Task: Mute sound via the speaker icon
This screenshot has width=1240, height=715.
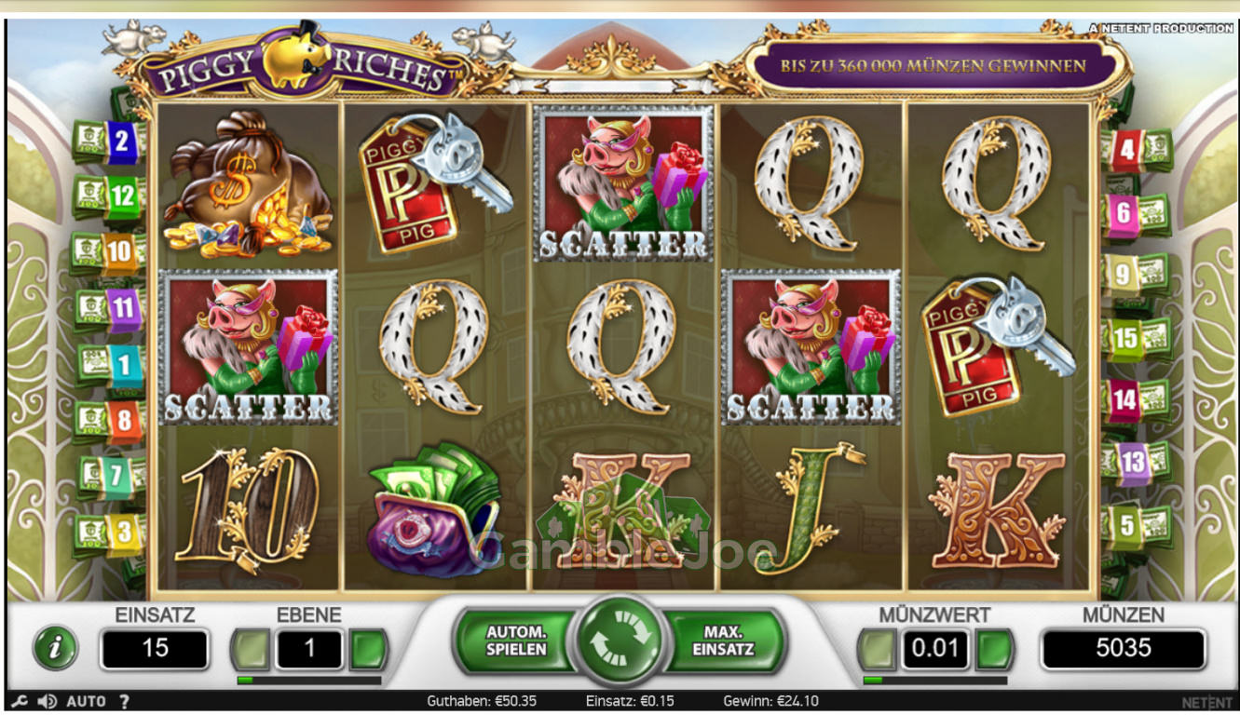Action: click(x=47, y=702)
